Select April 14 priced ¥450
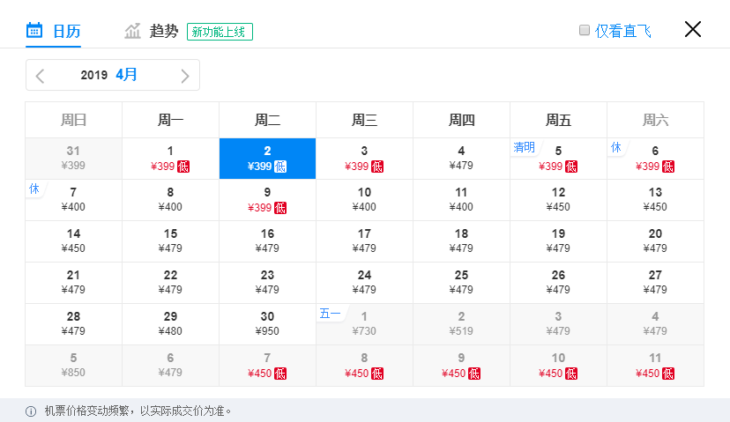This screenshot has width=730, height=422. 73,241
